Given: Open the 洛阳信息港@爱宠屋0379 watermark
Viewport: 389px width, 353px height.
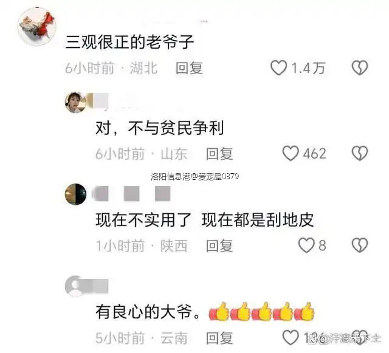Looking at the screenshot, I should point(194,176).
